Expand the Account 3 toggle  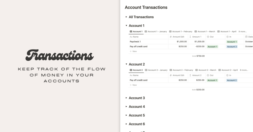(x=126, y=98)
